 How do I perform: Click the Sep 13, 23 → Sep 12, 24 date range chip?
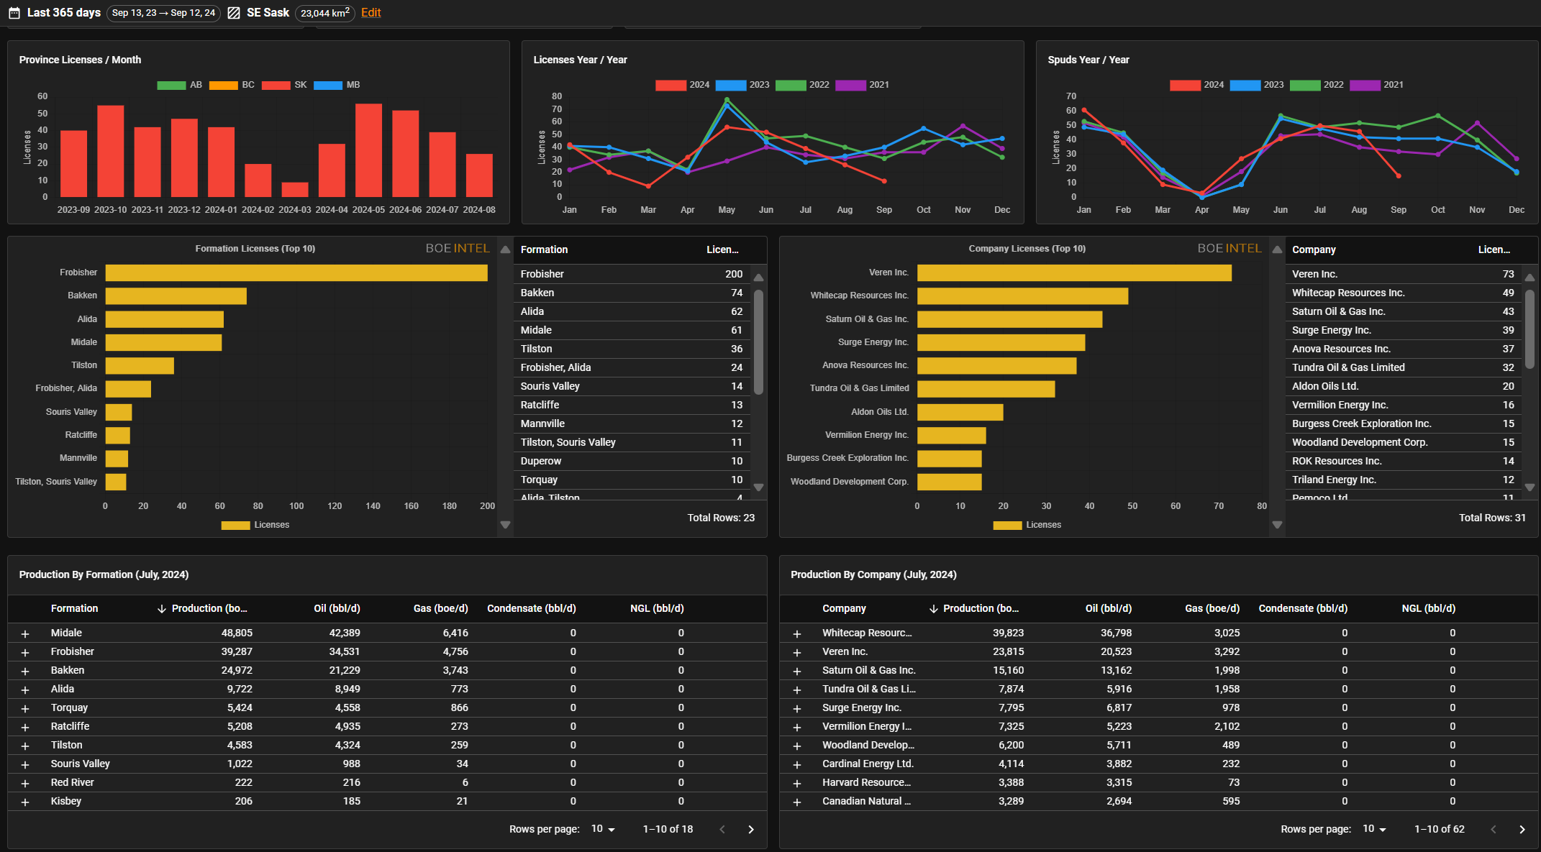point(163,13)
